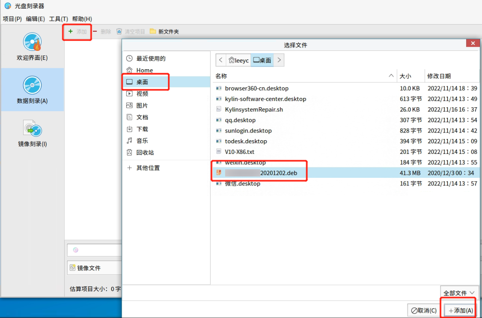Create a new folder with 新文件夹
482x318 pixels.
point(164,32)
